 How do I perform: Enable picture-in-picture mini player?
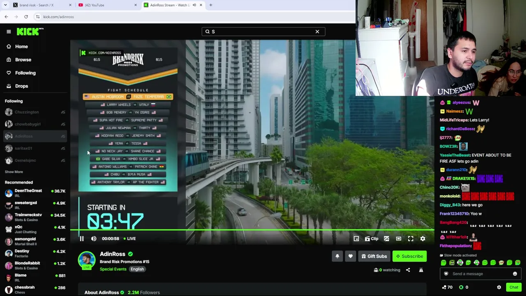[356, 238]
